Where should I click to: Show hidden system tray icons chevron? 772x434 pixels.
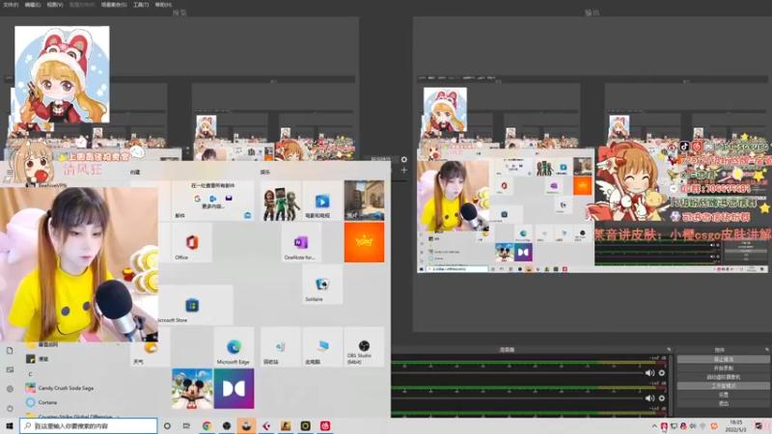click(654, 426)
